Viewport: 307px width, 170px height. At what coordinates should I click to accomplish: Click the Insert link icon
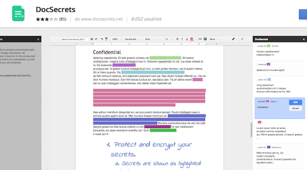click(x=200, y=39)
